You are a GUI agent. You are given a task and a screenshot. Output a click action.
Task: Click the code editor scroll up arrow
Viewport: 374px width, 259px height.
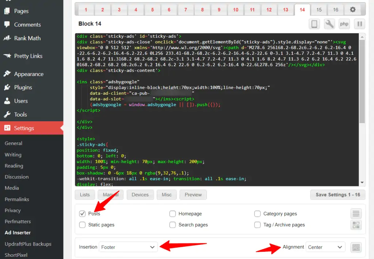pos(362,37)
